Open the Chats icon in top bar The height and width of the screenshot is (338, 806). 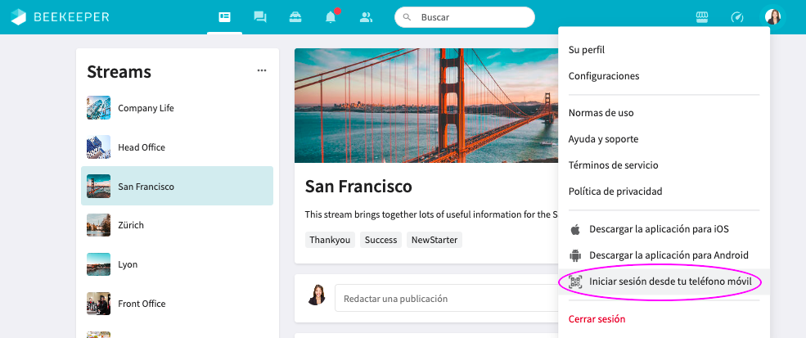coord(260,17)
